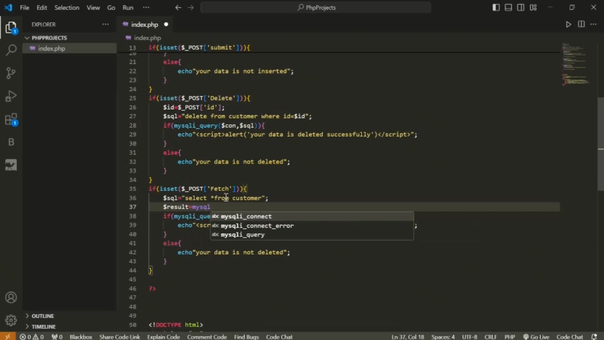Click the VS Code logo icon
Image resolution: width=604 pixels, height=340 pixels.
point(8,8)
